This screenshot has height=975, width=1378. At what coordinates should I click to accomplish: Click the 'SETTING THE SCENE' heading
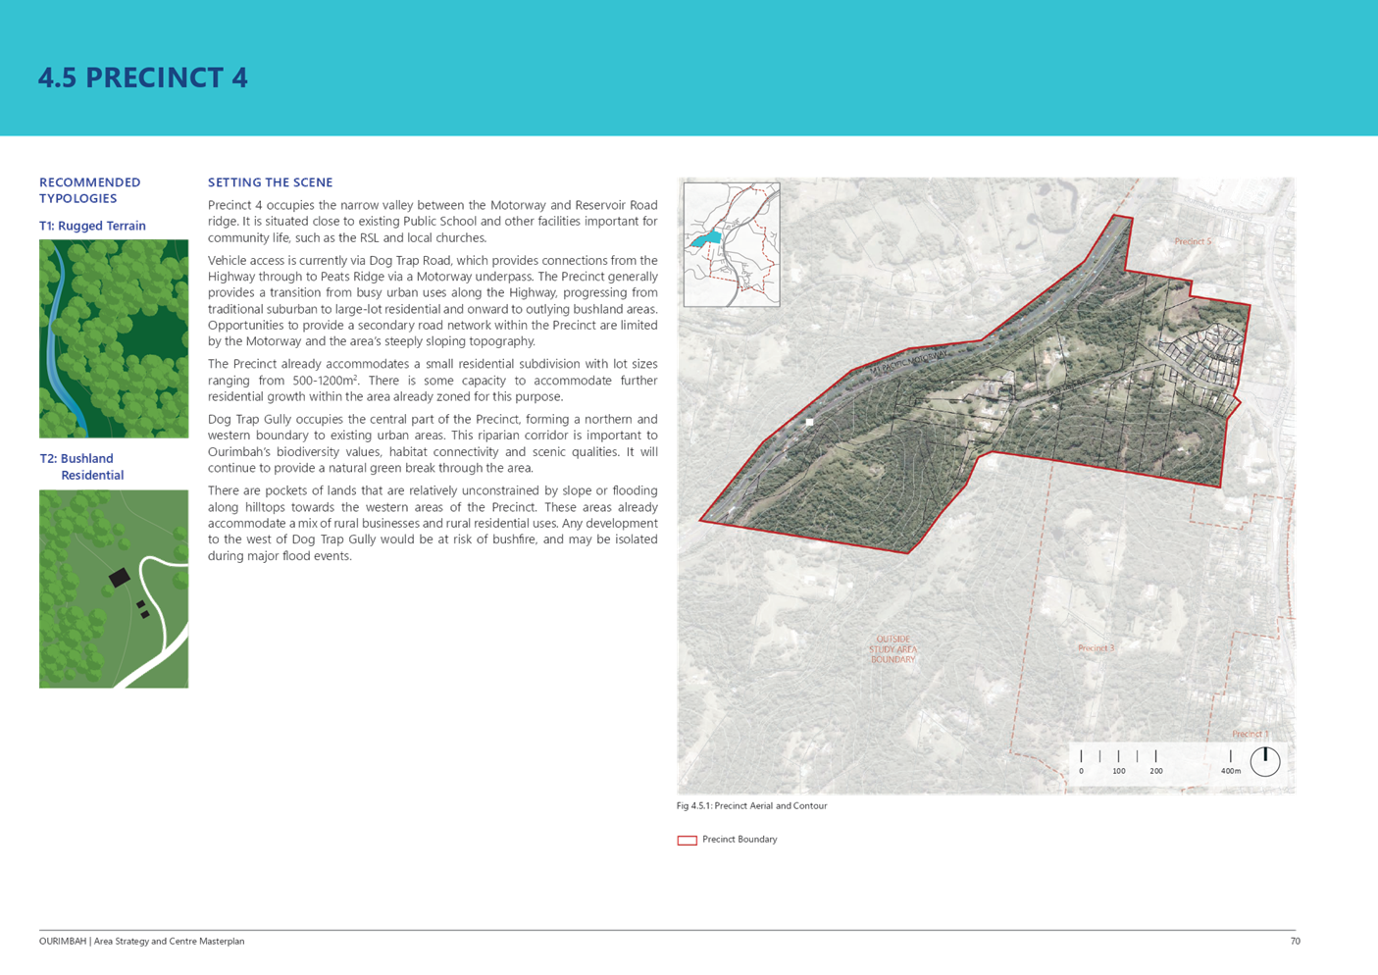271,182
